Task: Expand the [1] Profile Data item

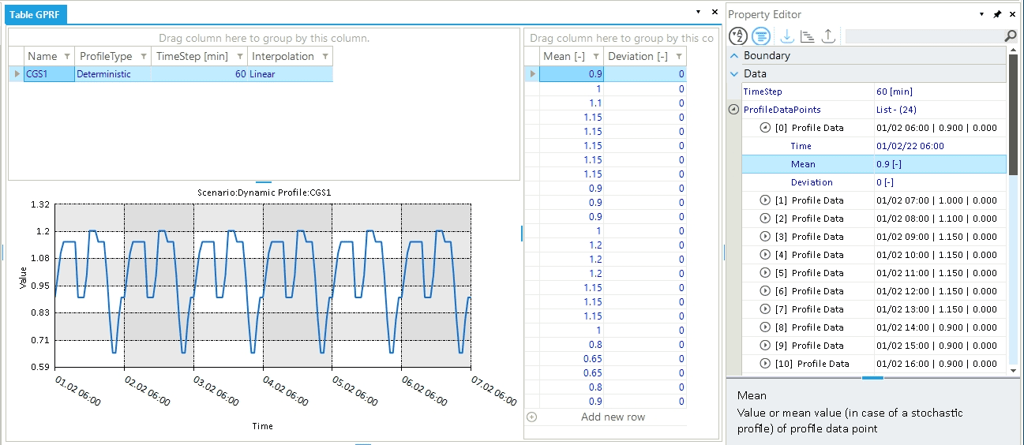Action: point(764,200)
